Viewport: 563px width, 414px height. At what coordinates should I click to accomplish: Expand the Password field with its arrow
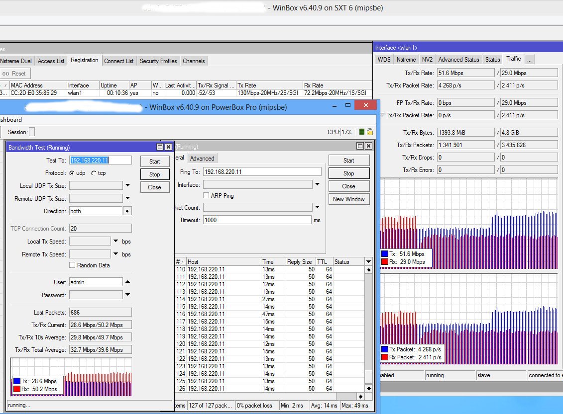(127, 295)
